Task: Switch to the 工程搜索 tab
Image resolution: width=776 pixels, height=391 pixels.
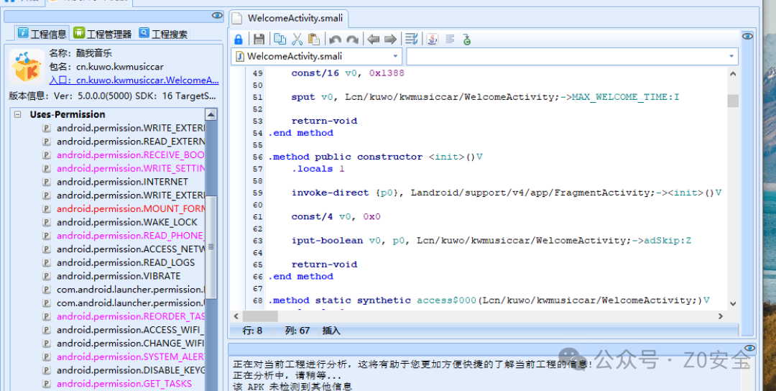Action: pos(163,34)
